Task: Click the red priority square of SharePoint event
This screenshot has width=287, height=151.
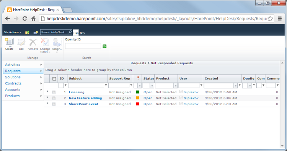Action: (138, 104)
